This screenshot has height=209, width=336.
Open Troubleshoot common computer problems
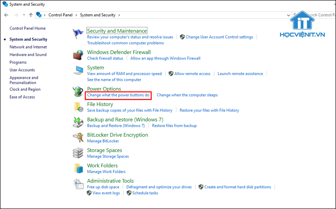tap(125, 43)
